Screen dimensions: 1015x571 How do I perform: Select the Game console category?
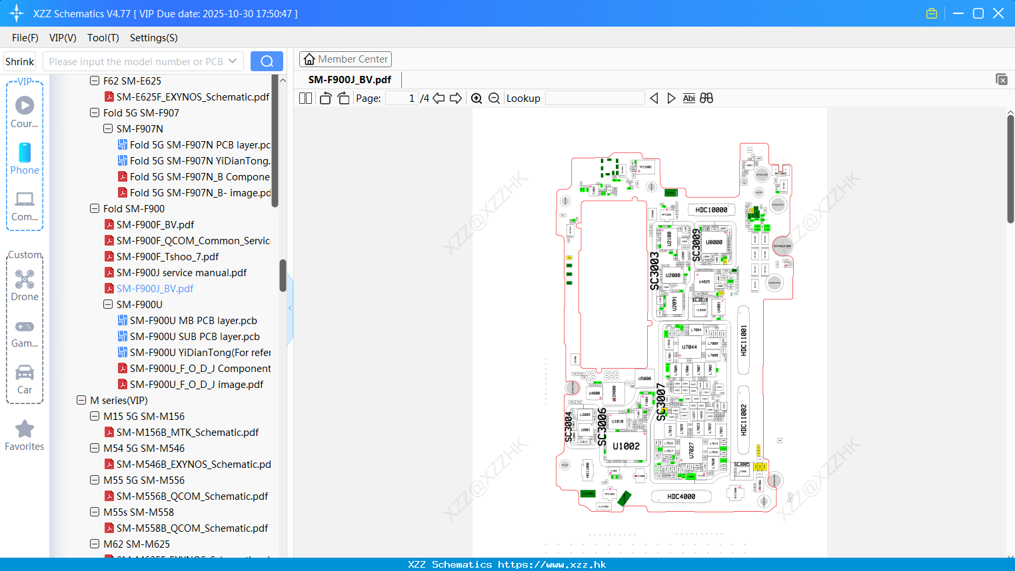(x=25, y=333)
